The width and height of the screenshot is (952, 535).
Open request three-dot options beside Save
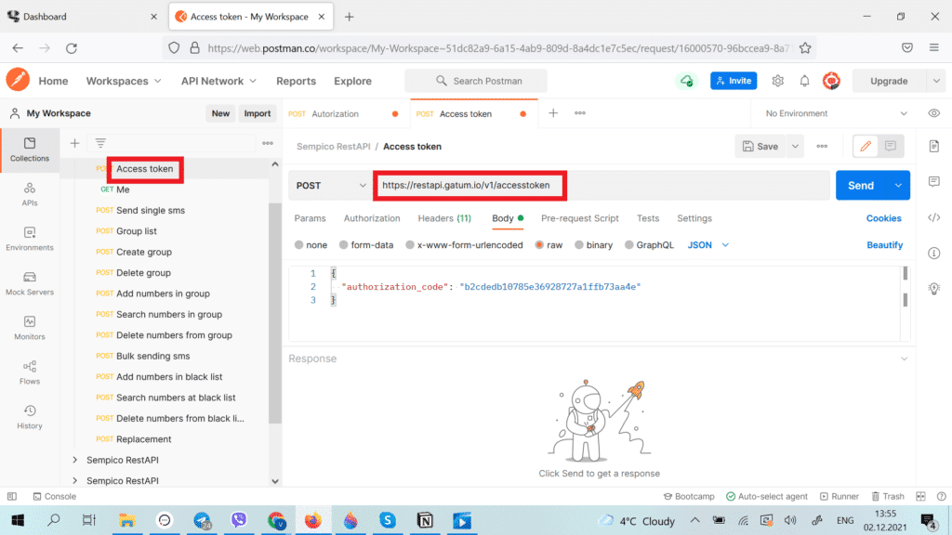(822, 146)
